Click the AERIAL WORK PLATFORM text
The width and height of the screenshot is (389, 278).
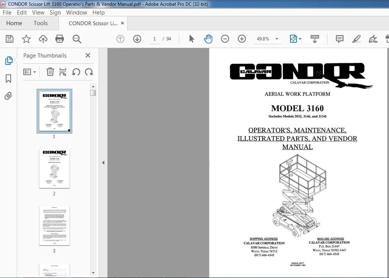point(297,94)
